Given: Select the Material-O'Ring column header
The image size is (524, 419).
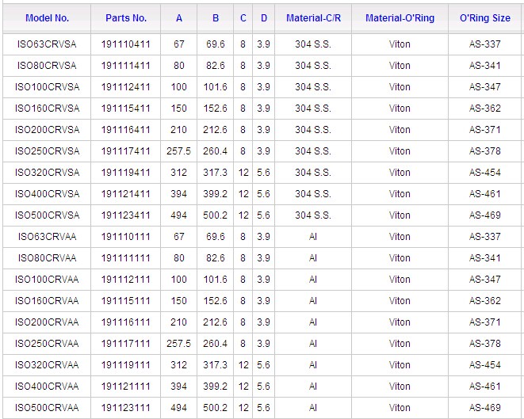Looking at the screenshot, I should [x=400, y=17].
